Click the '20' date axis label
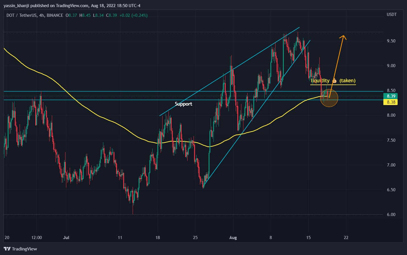This screenshot has height=255, width=407. (7, 238)
